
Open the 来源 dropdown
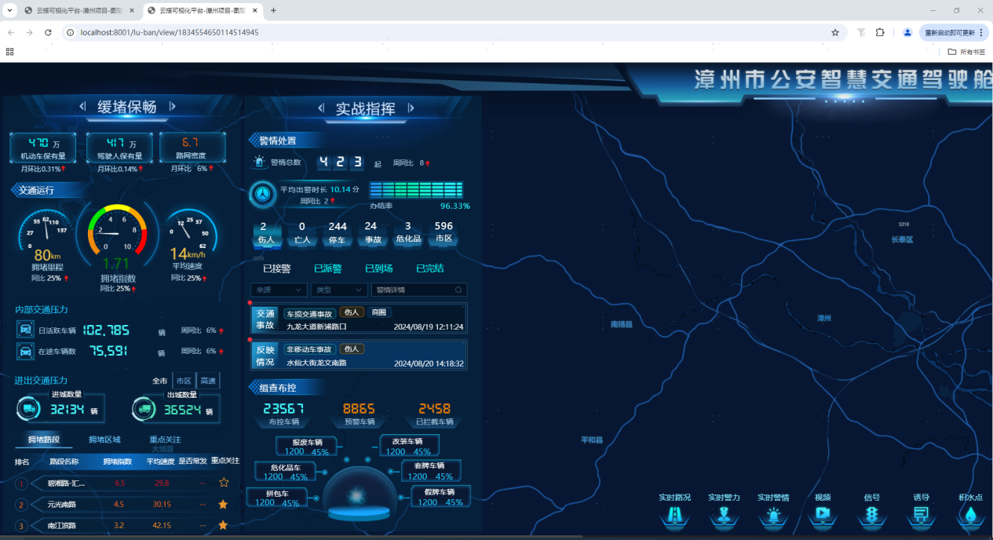[278, 290]
